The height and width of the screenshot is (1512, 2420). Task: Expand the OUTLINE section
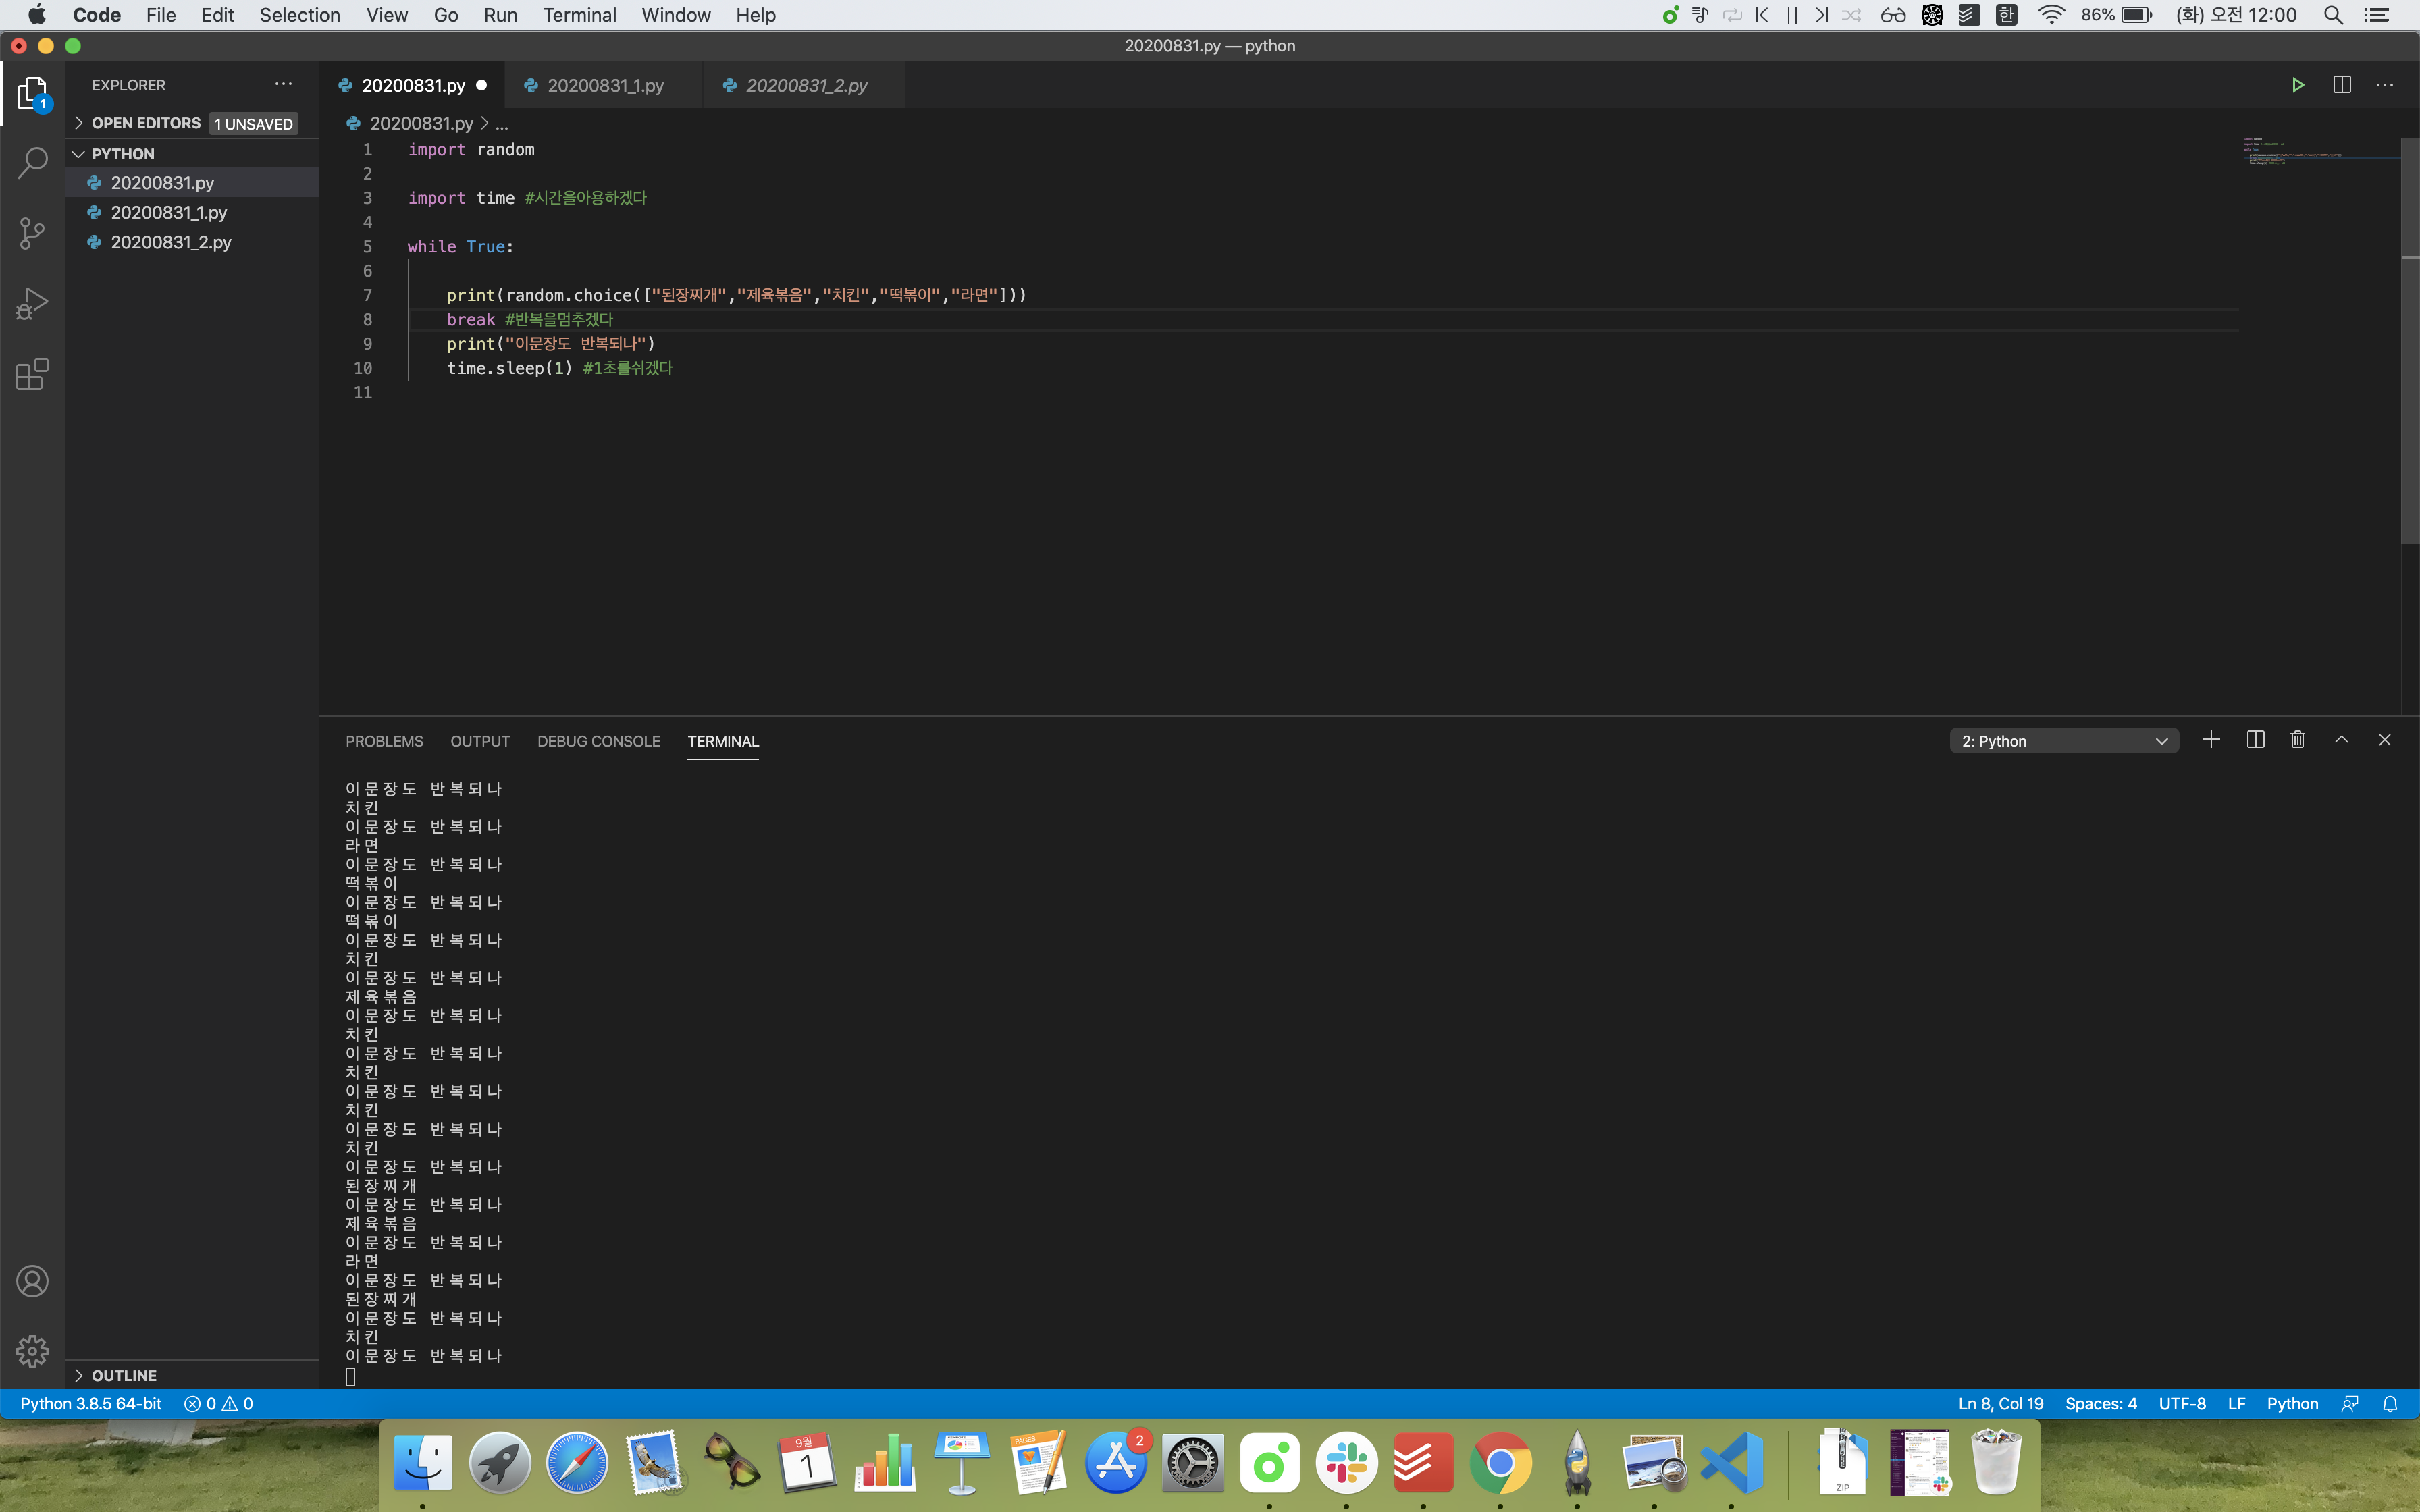[x=124, y=1376]
